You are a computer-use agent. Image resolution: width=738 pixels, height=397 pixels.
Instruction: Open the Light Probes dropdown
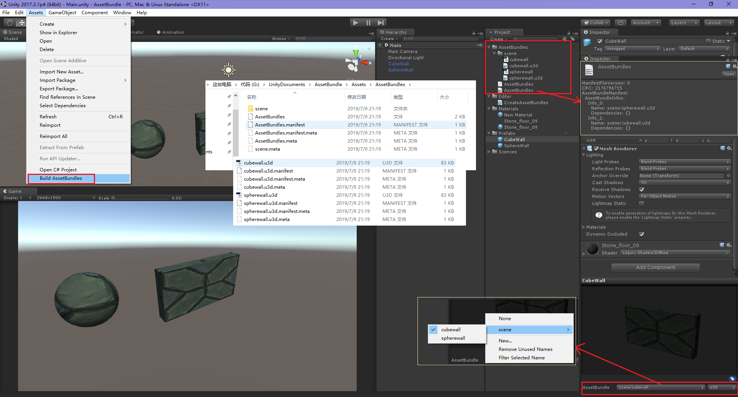click(685, 162)
